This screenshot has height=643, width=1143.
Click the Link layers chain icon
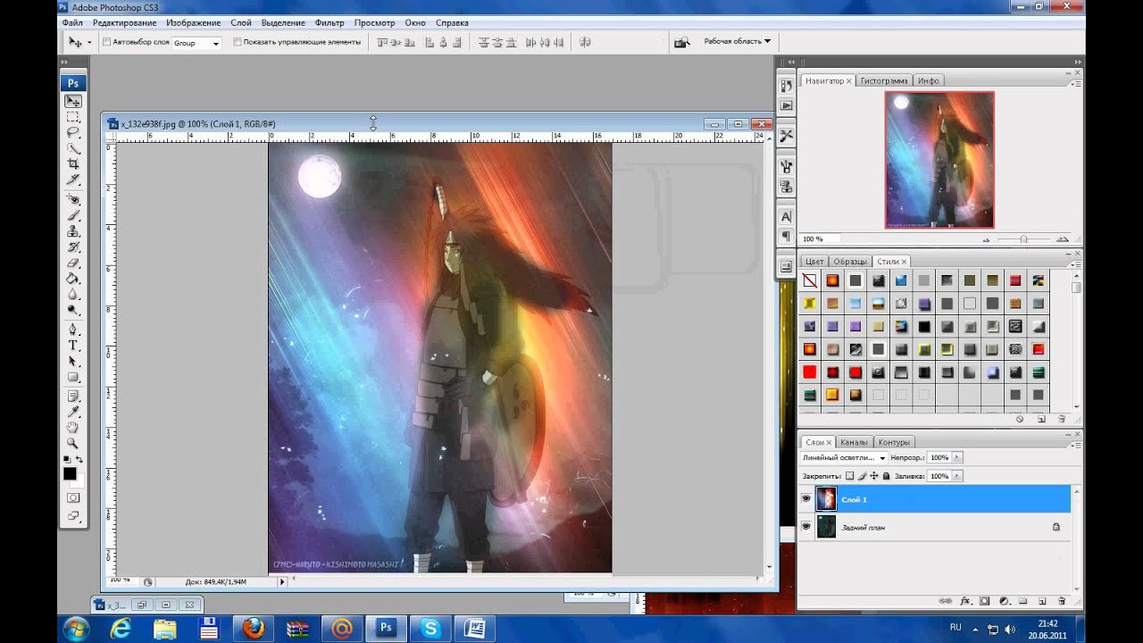946,601
